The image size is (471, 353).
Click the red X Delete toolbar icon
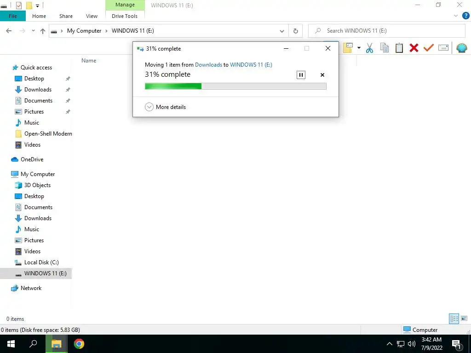(x=414, y=48)
